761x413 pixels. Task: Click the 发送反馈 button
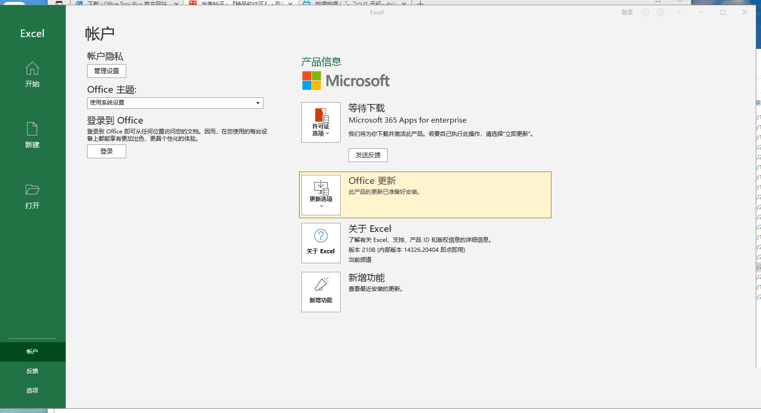368,155
